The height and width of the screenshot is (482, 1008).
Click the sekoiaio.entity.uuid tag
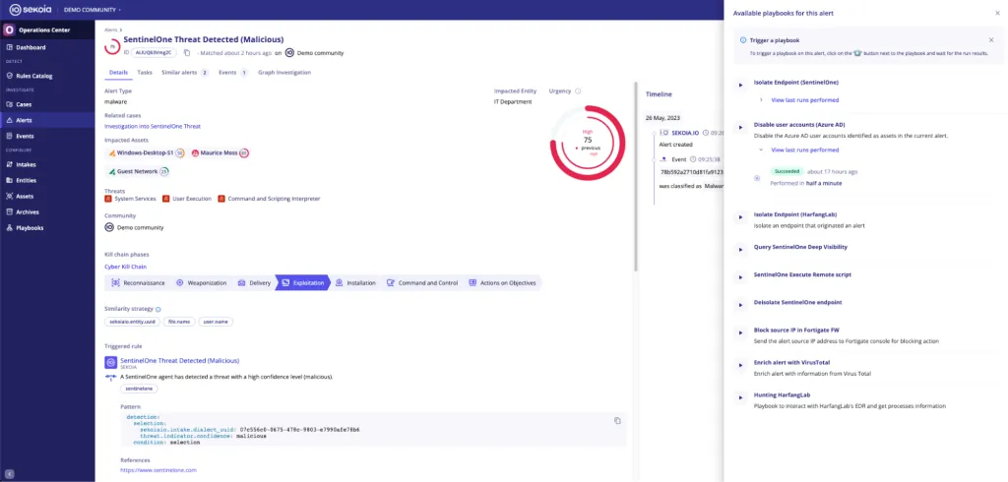(x=131, y=322)
